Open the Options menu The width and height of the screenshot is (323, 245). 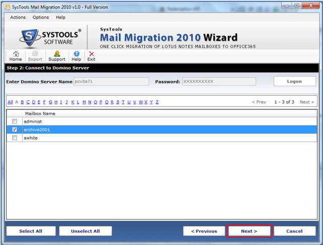[41, 17]
